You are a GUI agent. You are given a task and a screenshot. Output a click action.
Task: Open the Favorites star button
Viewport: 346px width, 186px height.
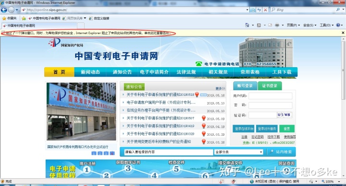tap(9, 18)
